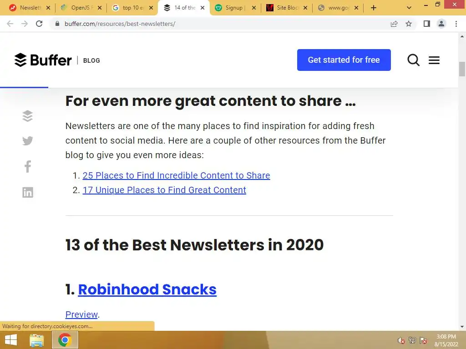Image resolution: width=466 pixels, height=349 pixels.
Task: Share article on LinkedIn
Action: coord(28,192)
